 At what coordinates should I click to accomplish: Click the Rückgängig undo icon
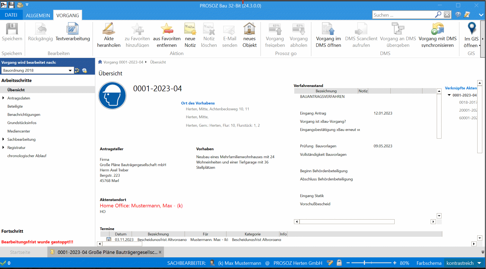[41, 29]
